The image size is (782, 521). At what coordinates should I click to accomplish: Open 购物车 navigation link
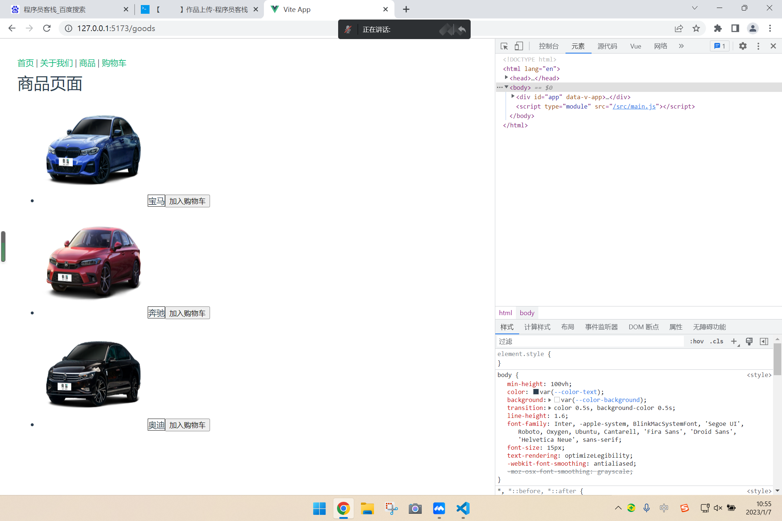(x=114, y=63)
